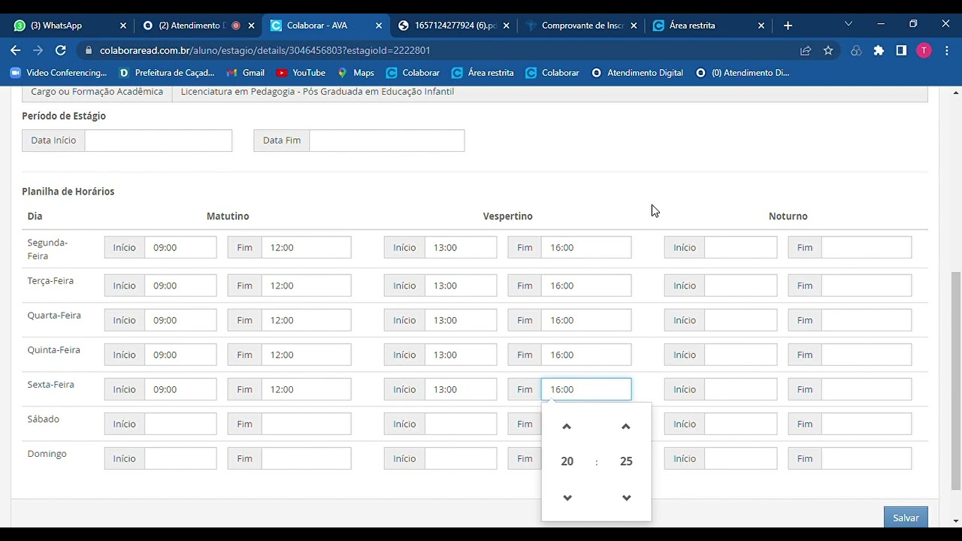Open Video Conferencing bookmark
Viewport: 962px width, 541px height.
tap(59, 73)
